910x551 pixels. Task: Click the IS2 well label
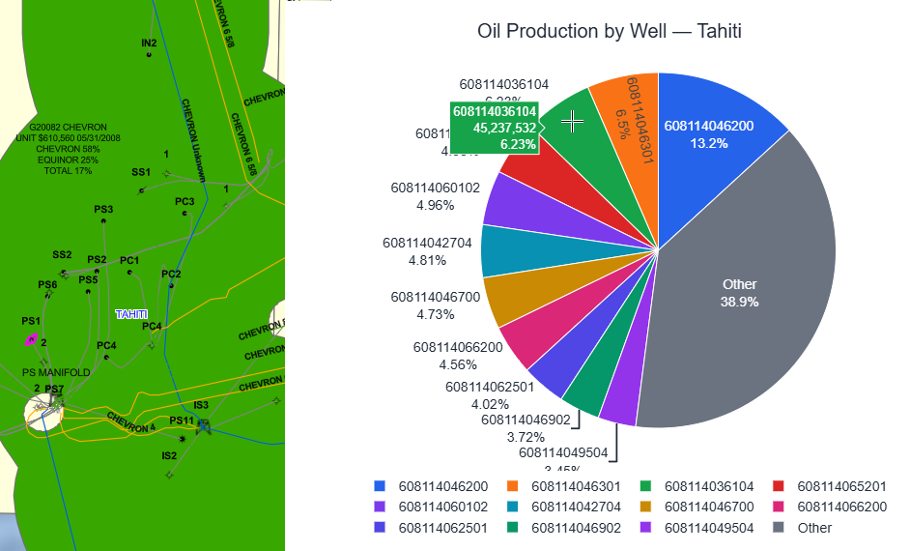[x=169, y=455]
